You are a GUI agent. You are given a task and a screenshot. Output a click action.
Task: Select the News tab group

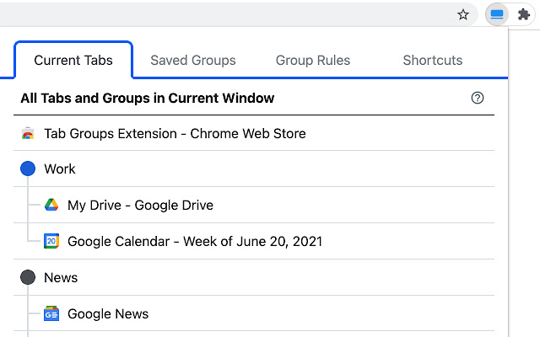pyautogui.click(x=61, y=277)
